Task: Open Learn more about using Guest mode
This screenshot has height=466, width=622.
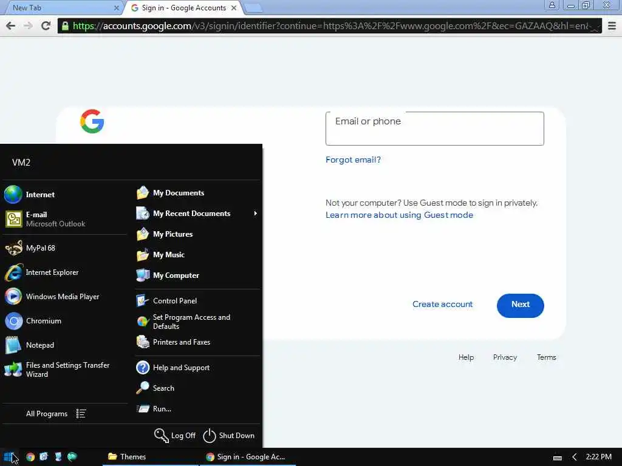Action: [399, 215]
